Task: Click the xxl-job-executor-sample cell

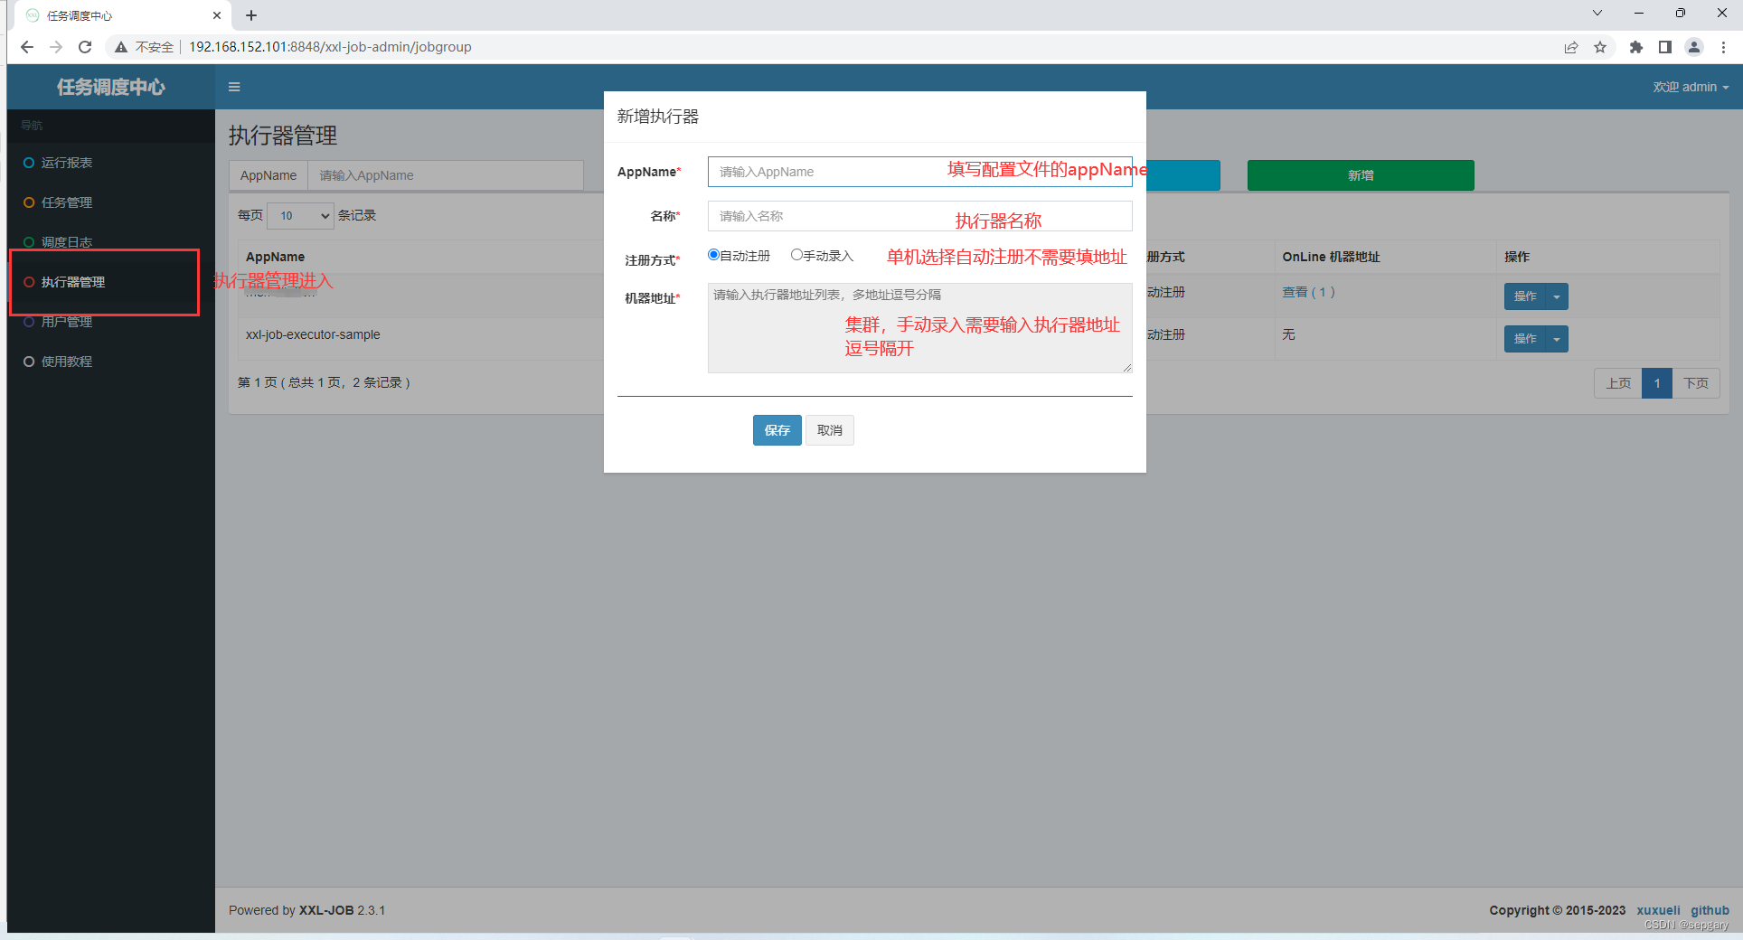Action: (x=313, y=334)
